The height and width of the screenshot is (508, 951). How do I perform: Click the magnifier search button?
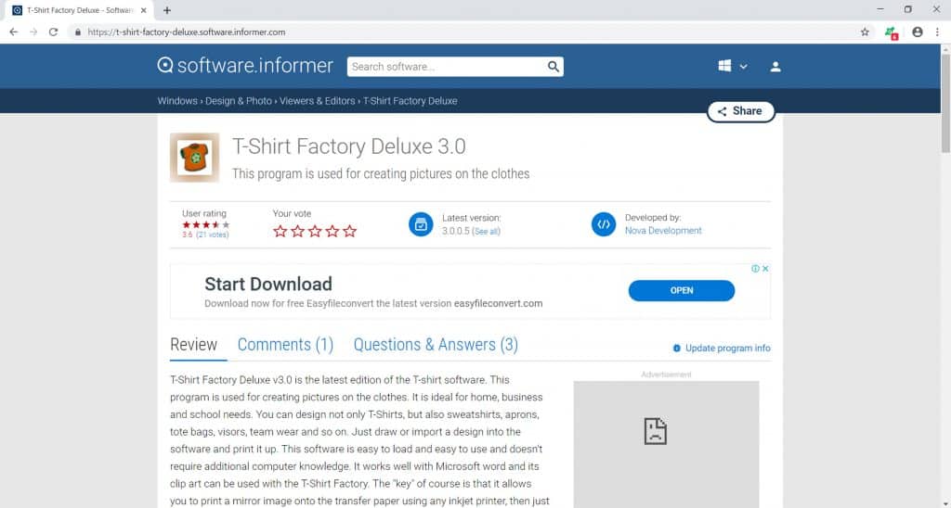point(554,67)
